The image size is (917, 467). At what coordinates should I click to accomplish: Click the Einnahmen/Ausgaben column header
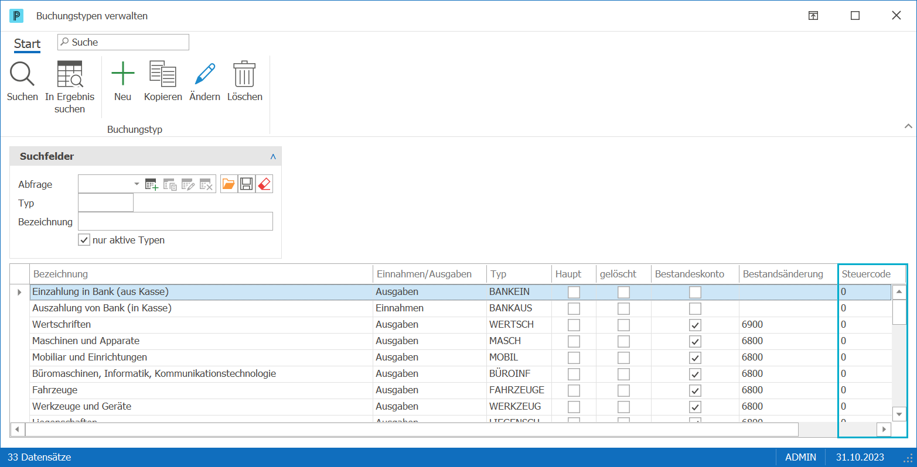[x=429, y=274]
